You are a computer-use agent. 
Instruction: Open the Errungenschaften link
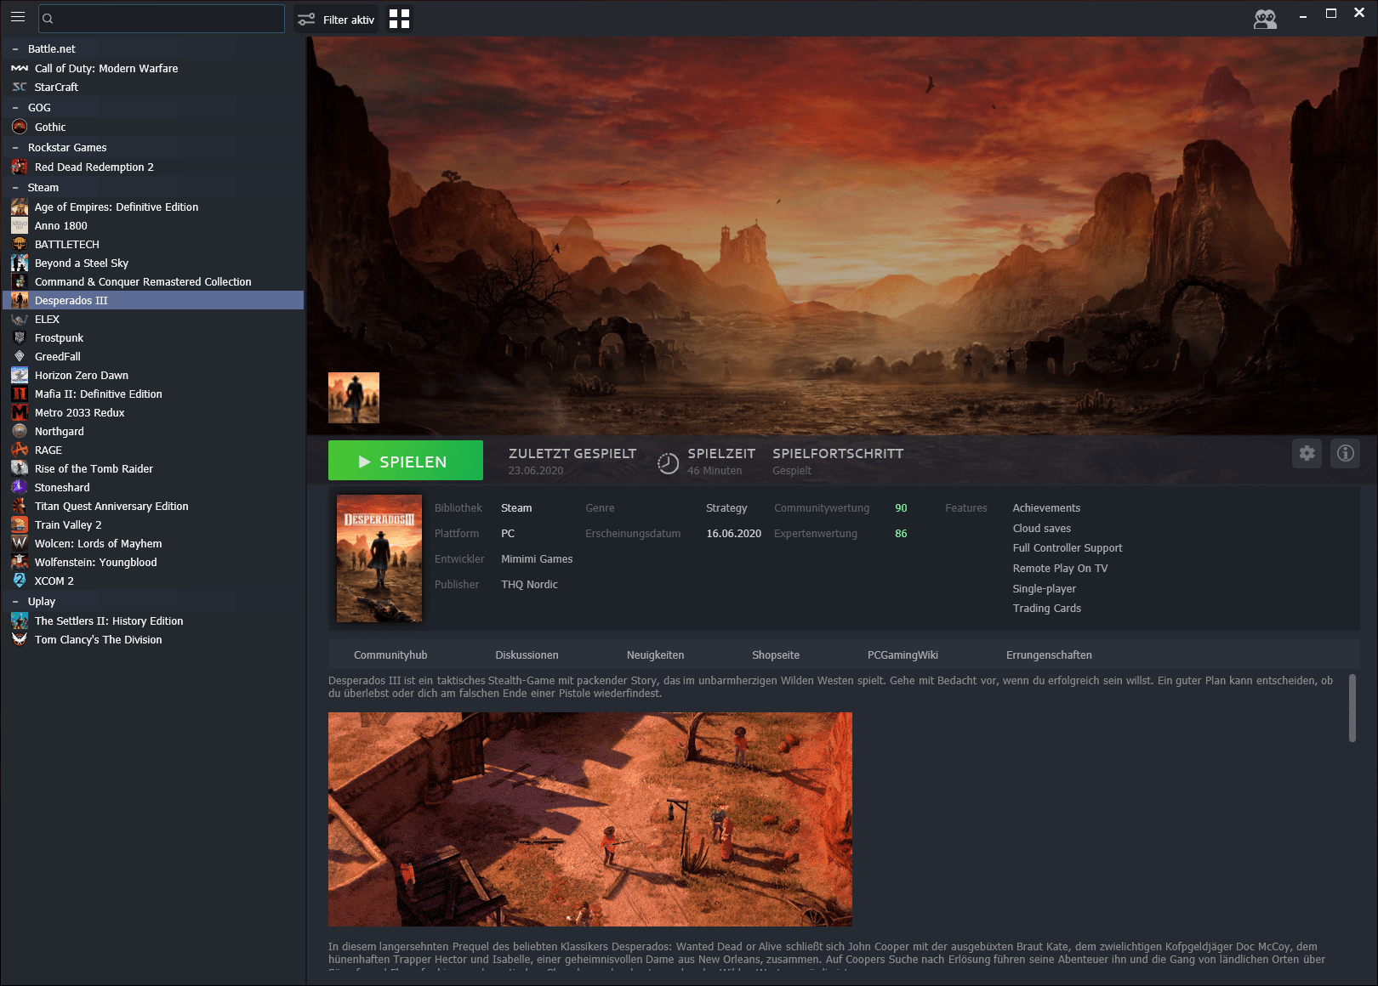pos(1049,655)
